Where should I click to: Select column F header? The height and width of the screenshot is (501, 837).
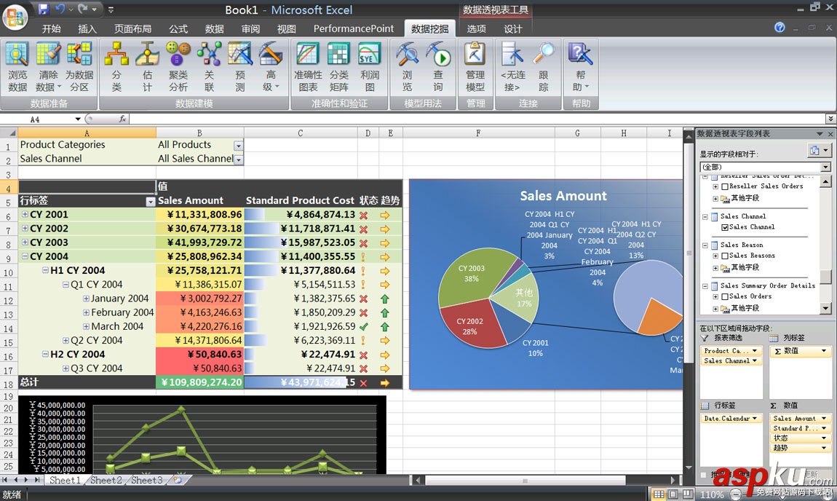point(478,133)
